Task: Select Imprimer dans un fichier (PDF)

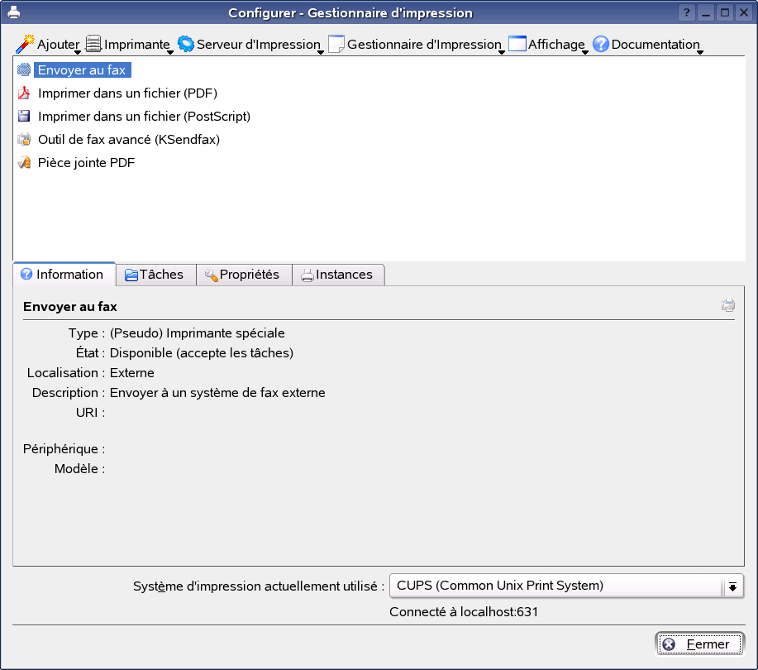Action: [127, 93]
